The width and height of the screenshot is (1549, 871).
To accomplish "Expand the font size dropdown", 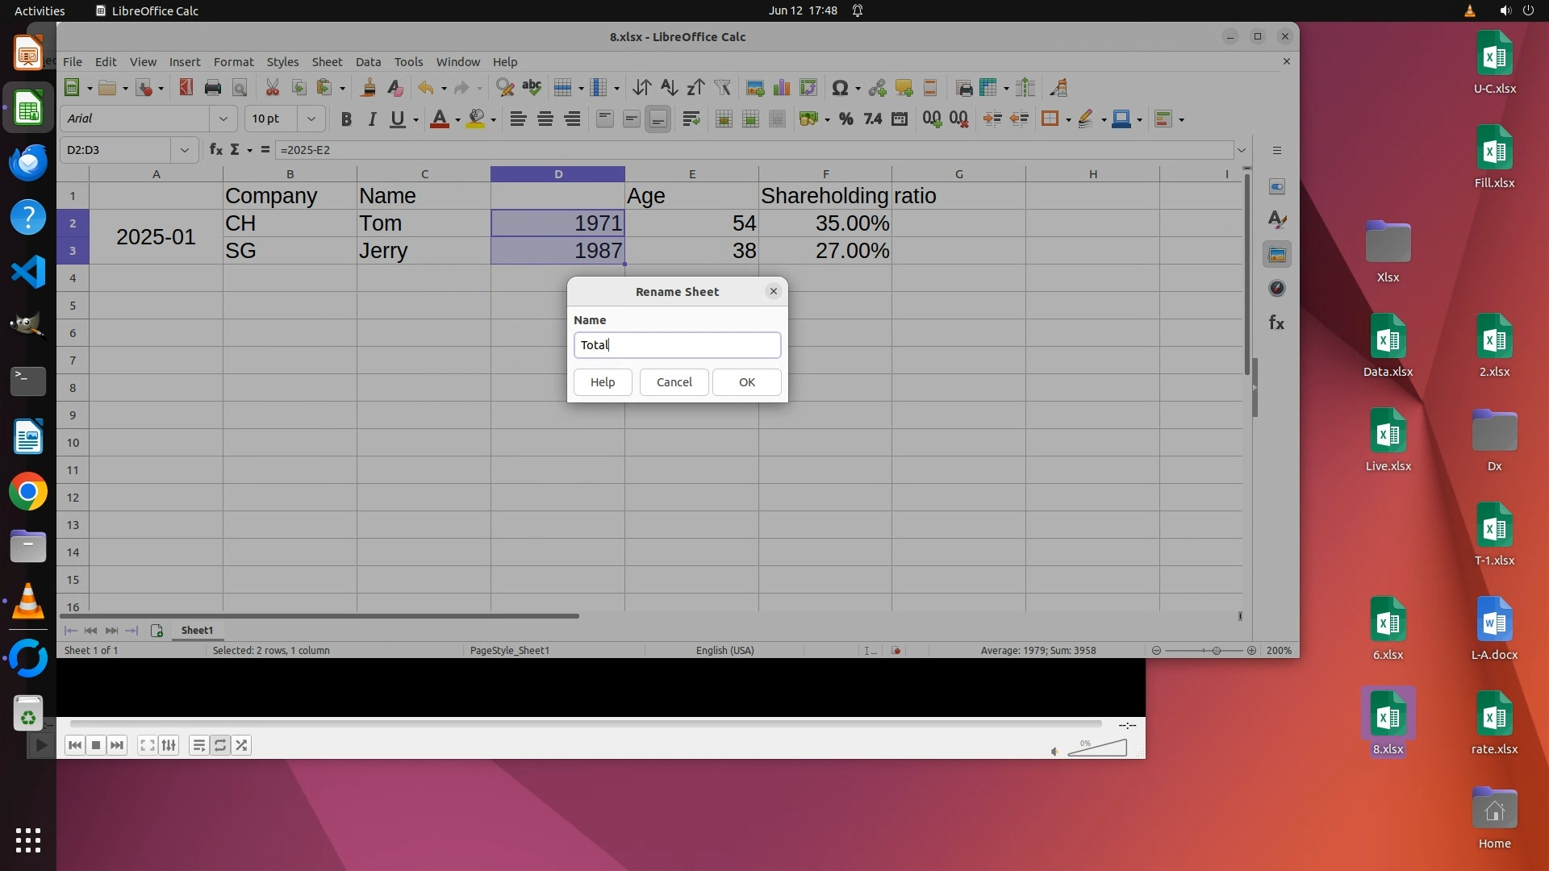I will pos(311,119).
